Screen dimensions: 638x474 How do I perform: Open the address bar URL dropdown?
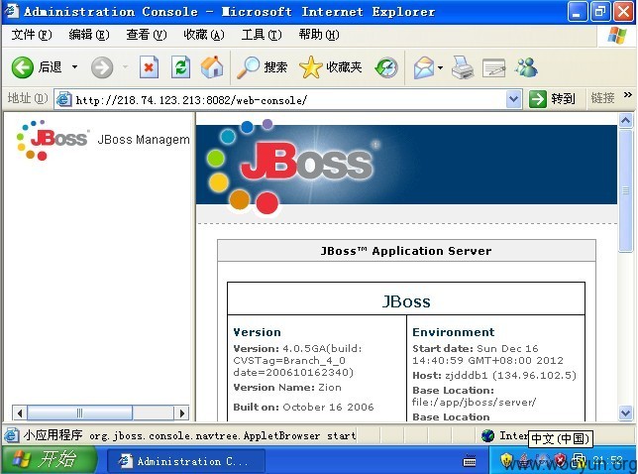point(513,99)
